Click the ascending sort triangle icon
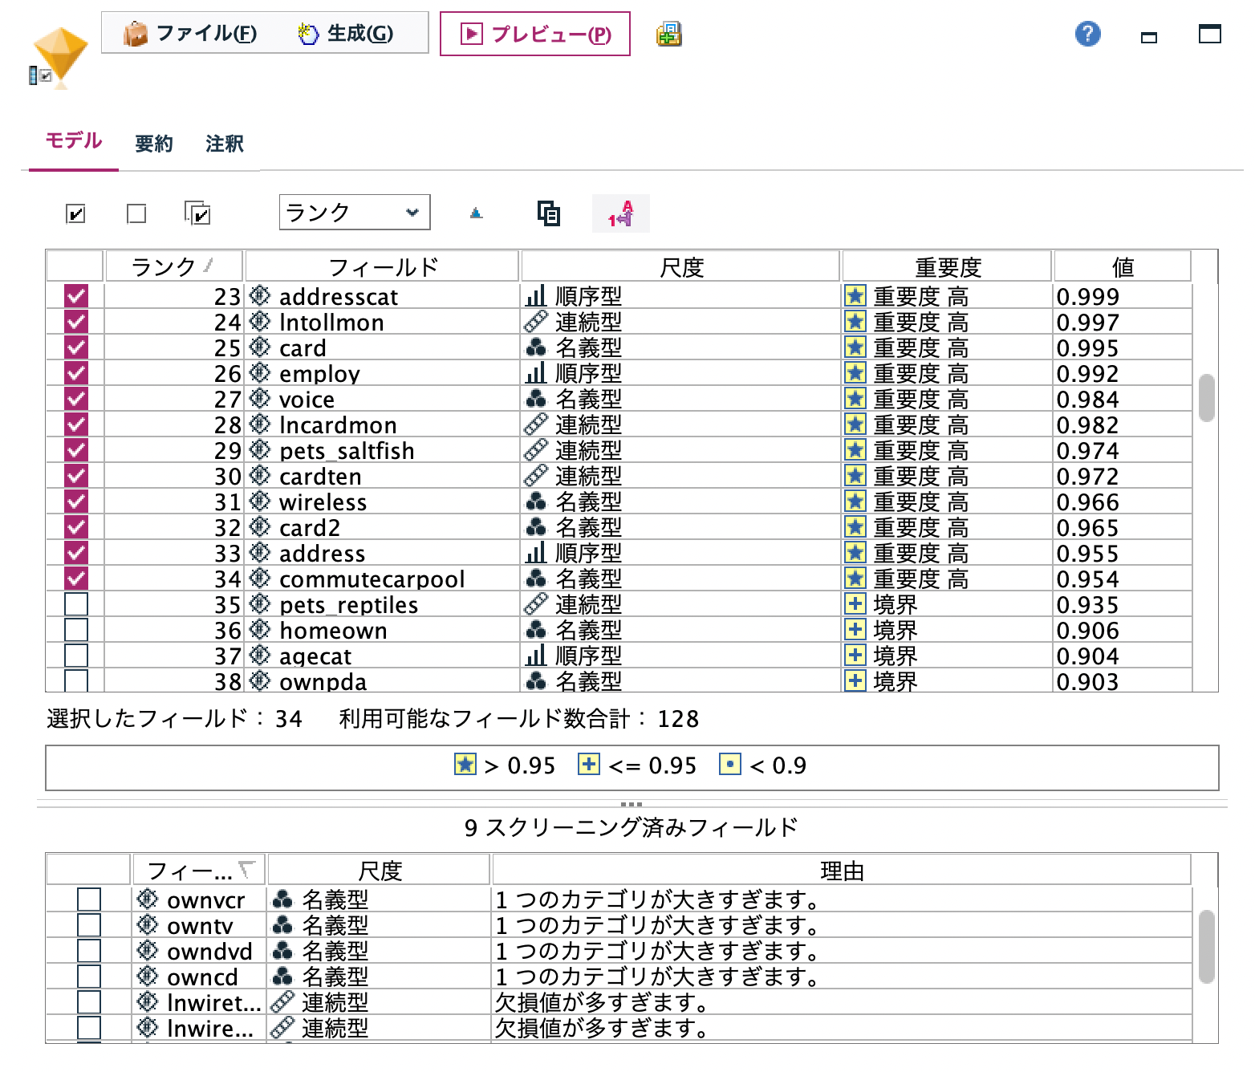This screenshot has height=1072, width=1255. pyautogui.click(x=476, y=213)
